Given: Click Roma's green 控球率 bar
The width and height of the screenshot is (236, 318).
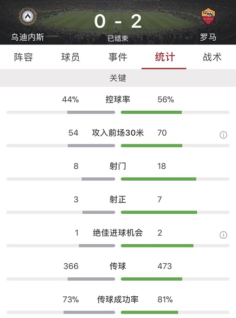Looking at the screenshot, I should pos(151,112).
